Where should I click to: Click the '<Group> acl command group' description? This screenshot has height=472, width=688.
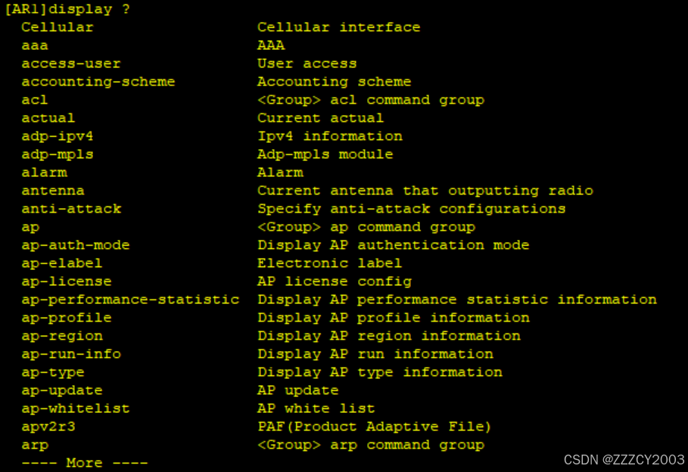pos(370,100)
